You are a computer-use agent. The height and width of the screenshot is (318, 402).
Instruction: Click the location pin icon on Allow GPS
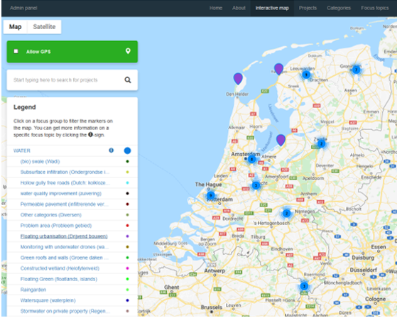128,51
